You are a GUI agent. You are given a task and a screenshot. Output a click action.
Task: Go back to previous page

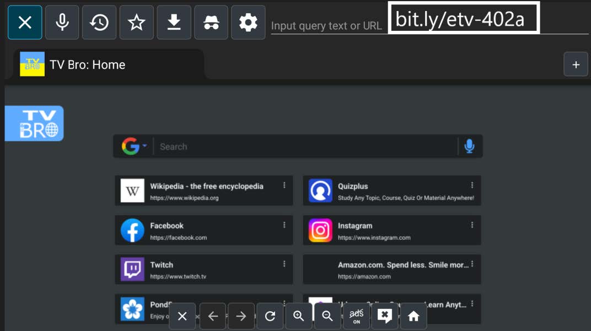click(213, 316)
